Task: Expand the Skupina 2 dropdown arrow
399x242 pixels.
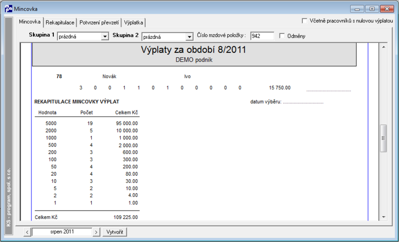Action: point(189,37)
